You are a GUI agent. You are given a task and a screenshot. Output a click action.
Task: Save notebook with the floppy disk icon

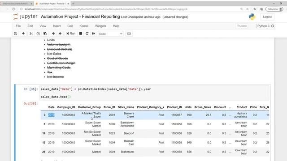click(16, 34)
